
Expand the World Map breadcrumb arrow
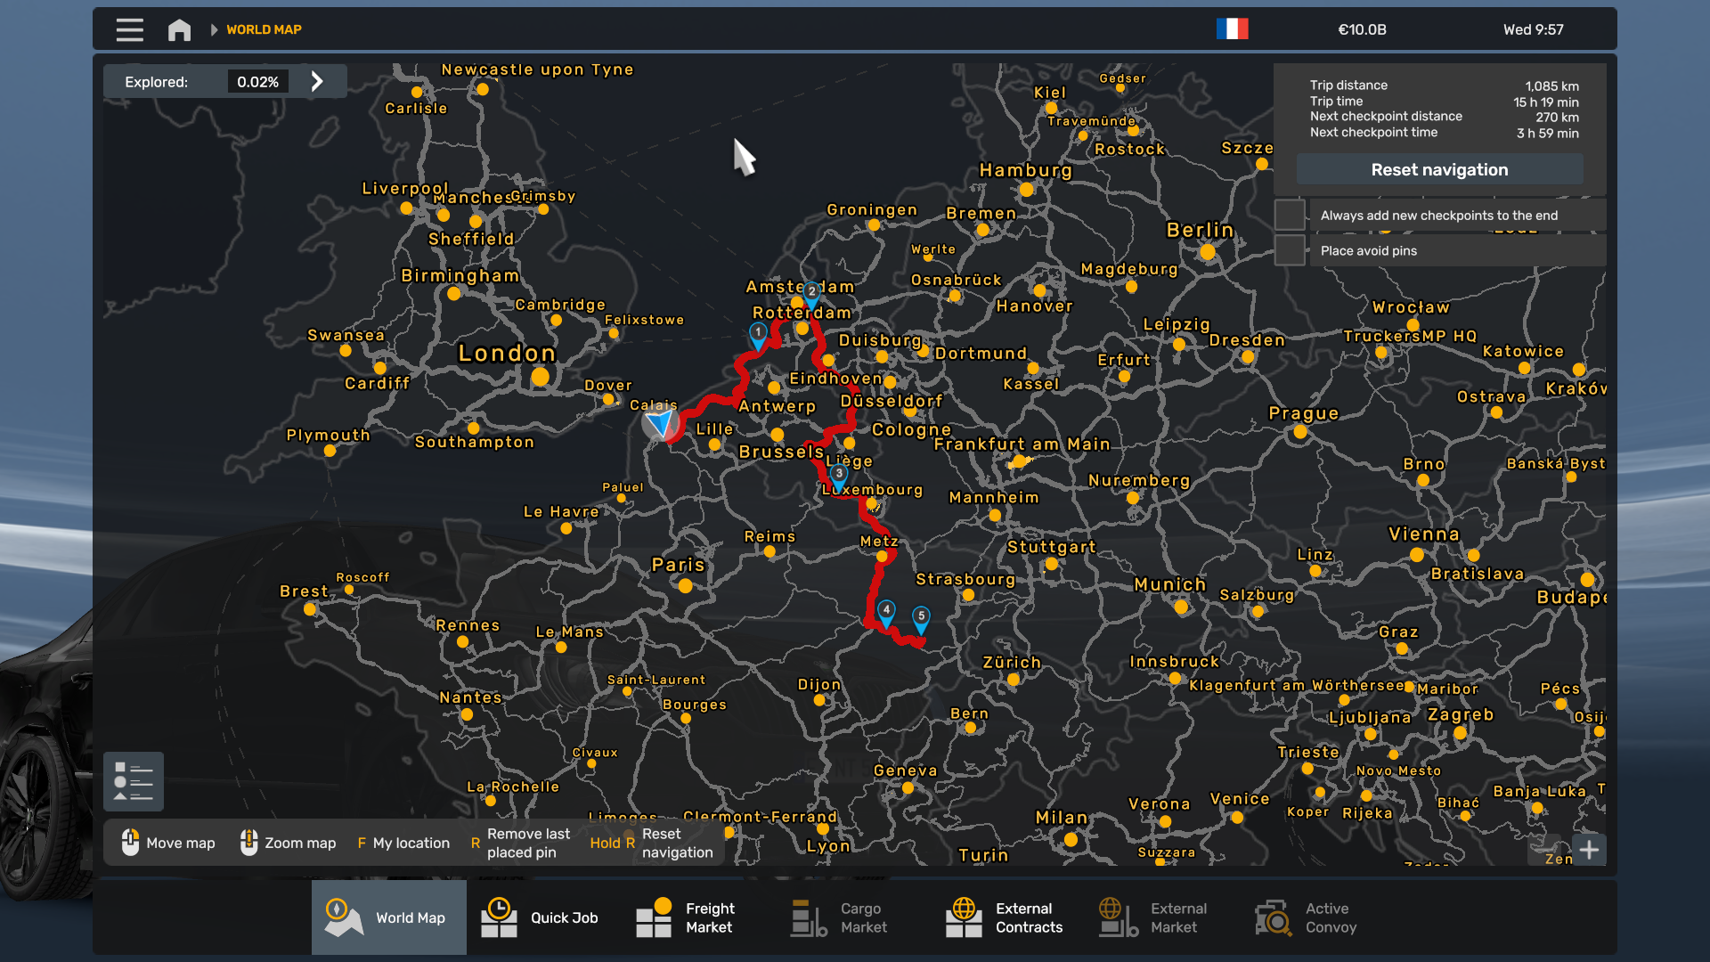click(x=214, y=30)
